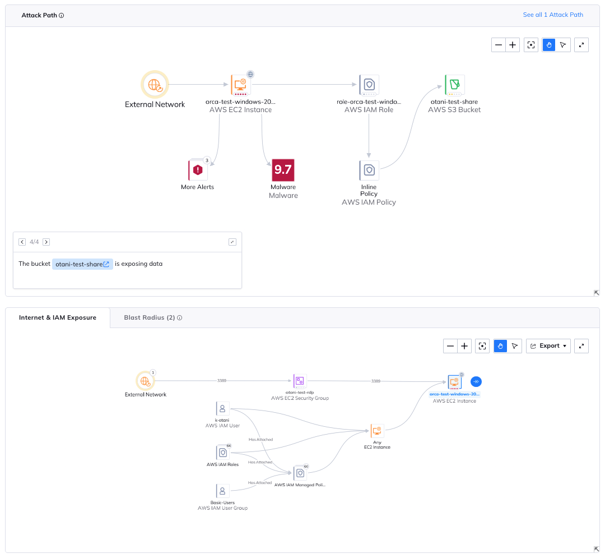
Task: Toggle pan hand mode in exposure graph
Action: 500,346
